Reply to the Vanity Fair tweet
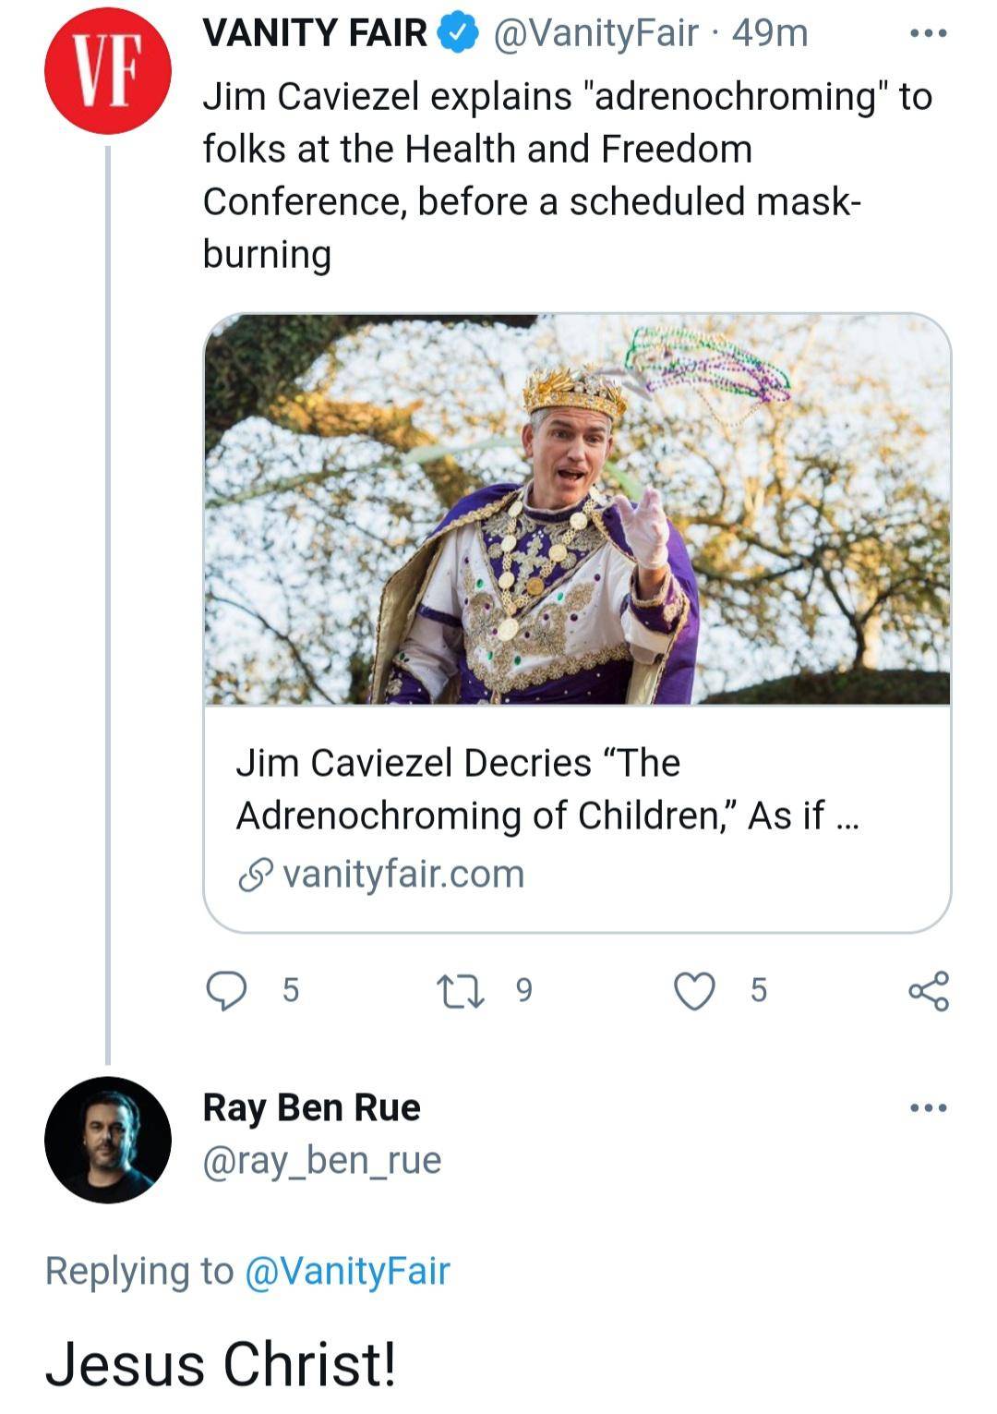The image size is (997, 1414). [226, 990]
